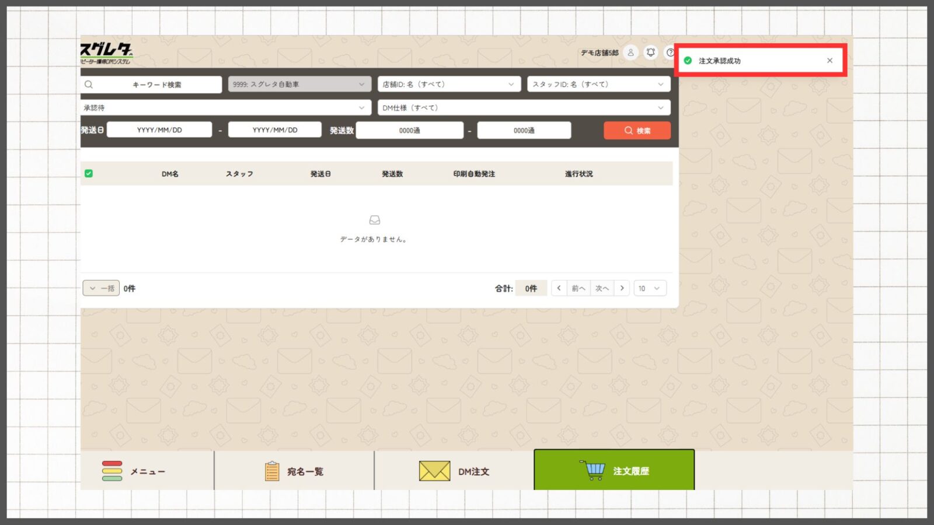934x525 pixels.
Task: Switch to the 宛名一覧 tab
Action: click(x=294, y=471)
